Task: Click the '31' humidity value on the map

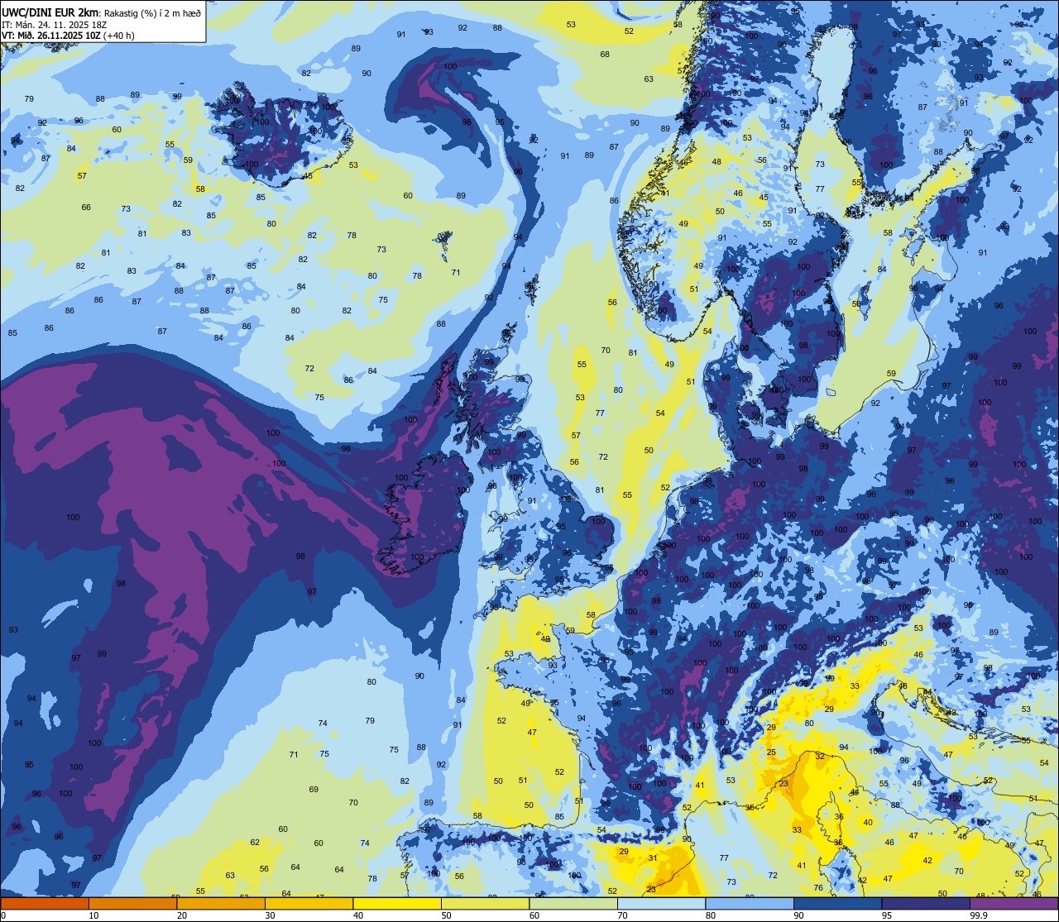Action: point(653,858)
